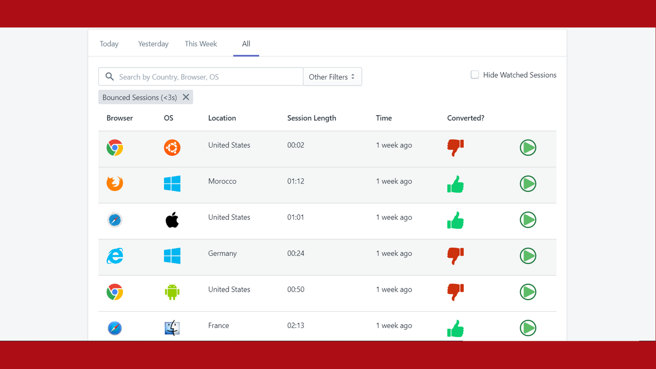Screen dimensions: 656x369
Task: Play the Germany session recording
Action: (528, 256)
